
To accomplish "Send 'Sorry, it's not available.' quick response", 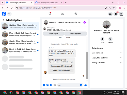I will click(61, 70).
